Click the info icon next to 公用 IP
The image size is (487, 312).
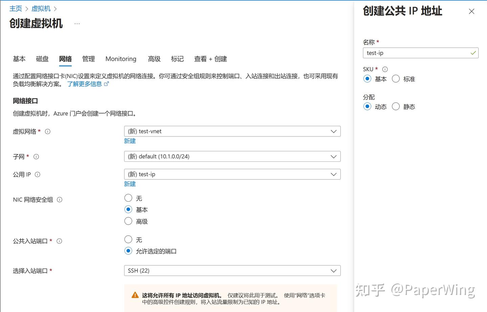click(38, 174)
